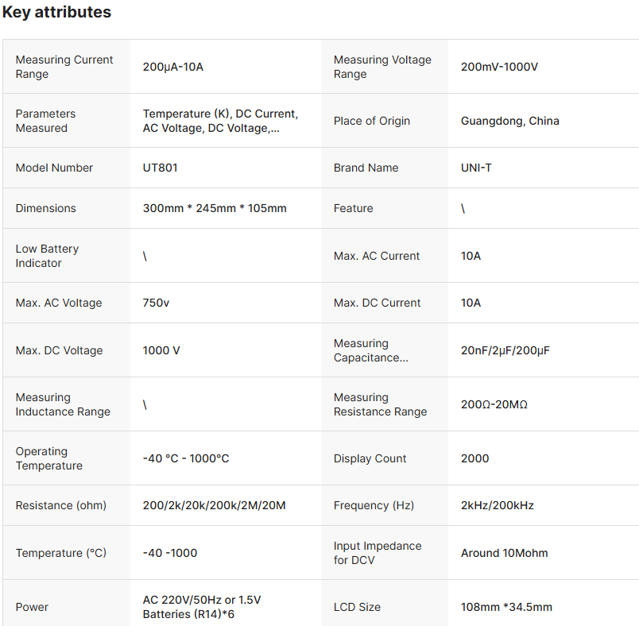Select the "Measuring Current Range" label
This screenshot has width=639, height=626.
64,67
